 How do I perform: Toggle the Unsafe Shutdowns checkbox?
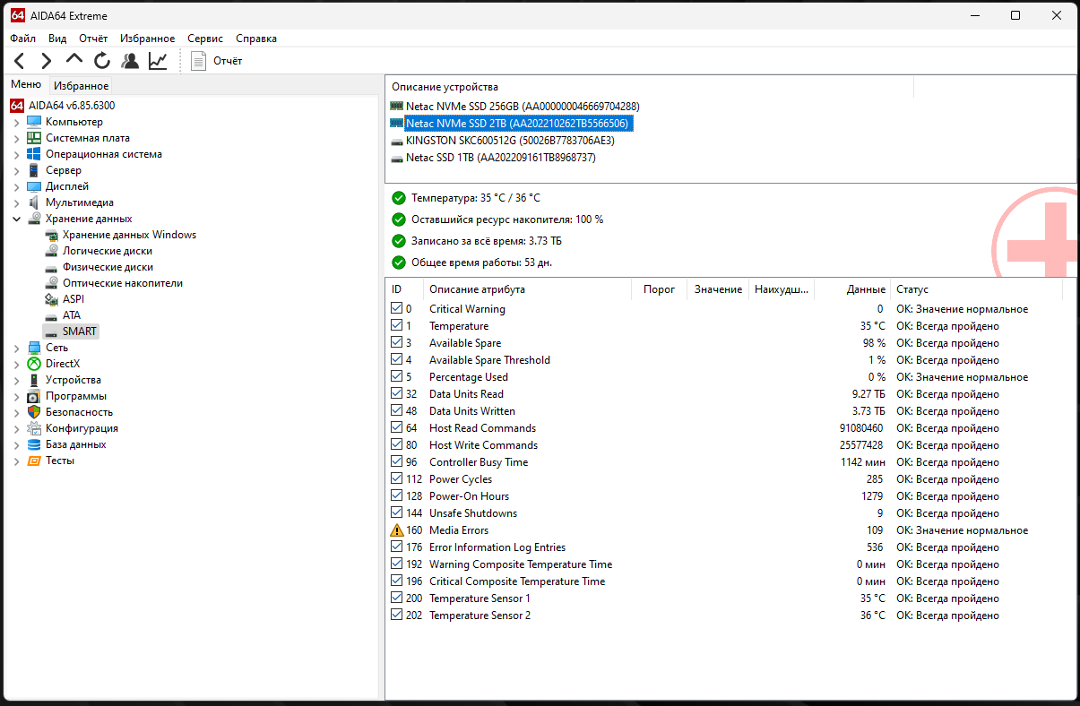click(x=397, y=513)
